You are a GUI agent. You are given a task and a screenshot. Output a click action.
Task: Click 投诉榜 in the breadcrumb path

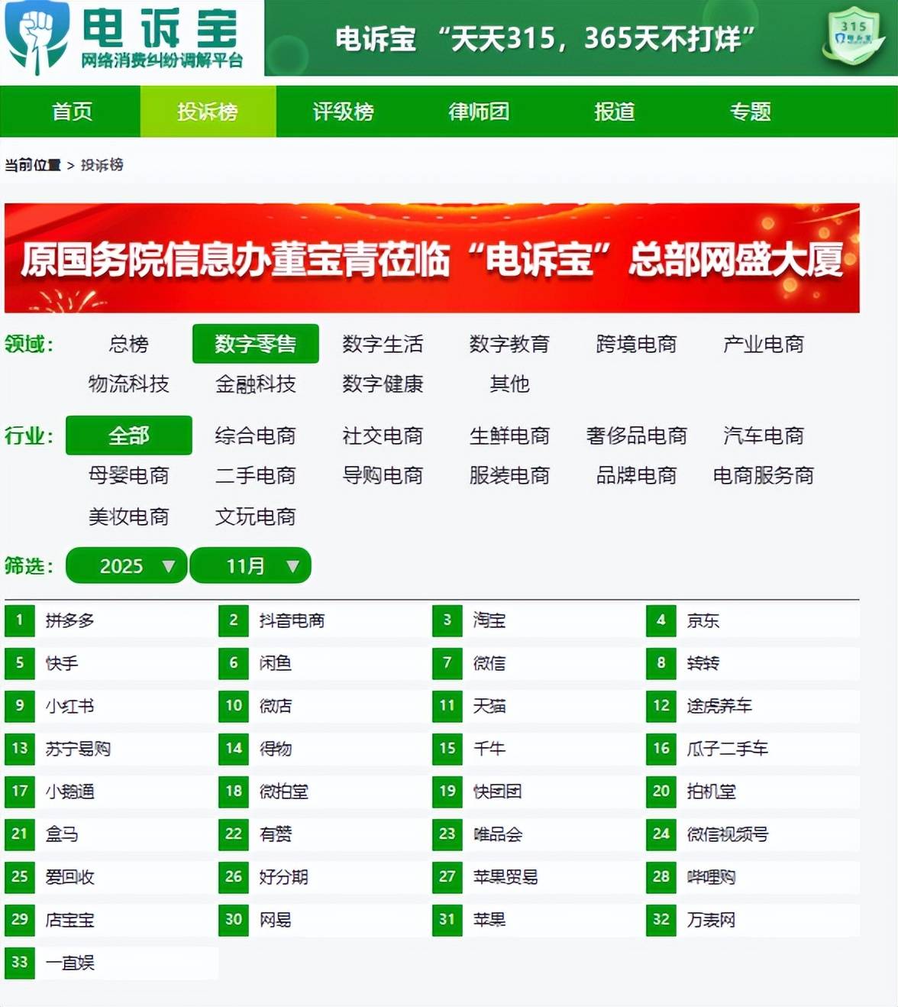click(102, 165)
